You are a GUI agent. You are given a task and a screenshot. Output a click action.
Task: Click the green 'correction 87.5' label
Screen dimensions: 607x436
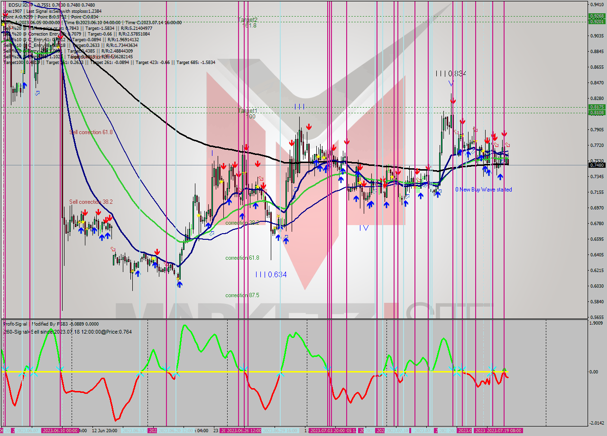tap(242, 295)
